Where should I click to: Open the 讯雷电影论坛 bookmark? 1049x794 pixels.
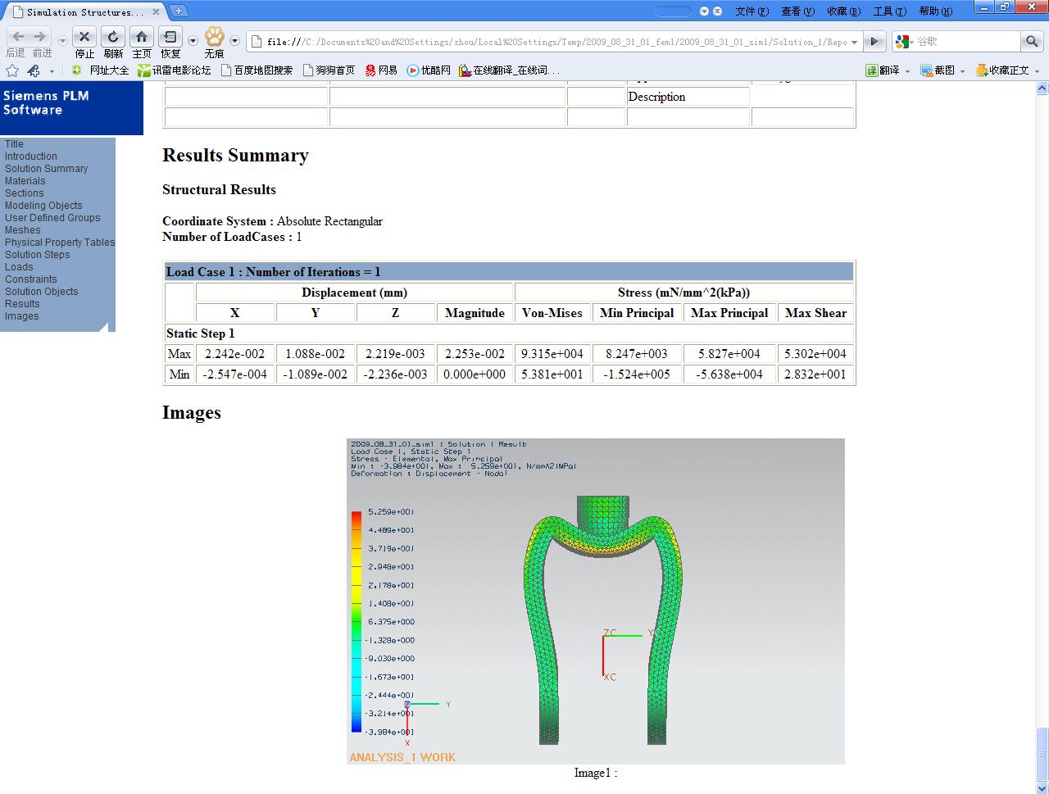pos(175,70)
